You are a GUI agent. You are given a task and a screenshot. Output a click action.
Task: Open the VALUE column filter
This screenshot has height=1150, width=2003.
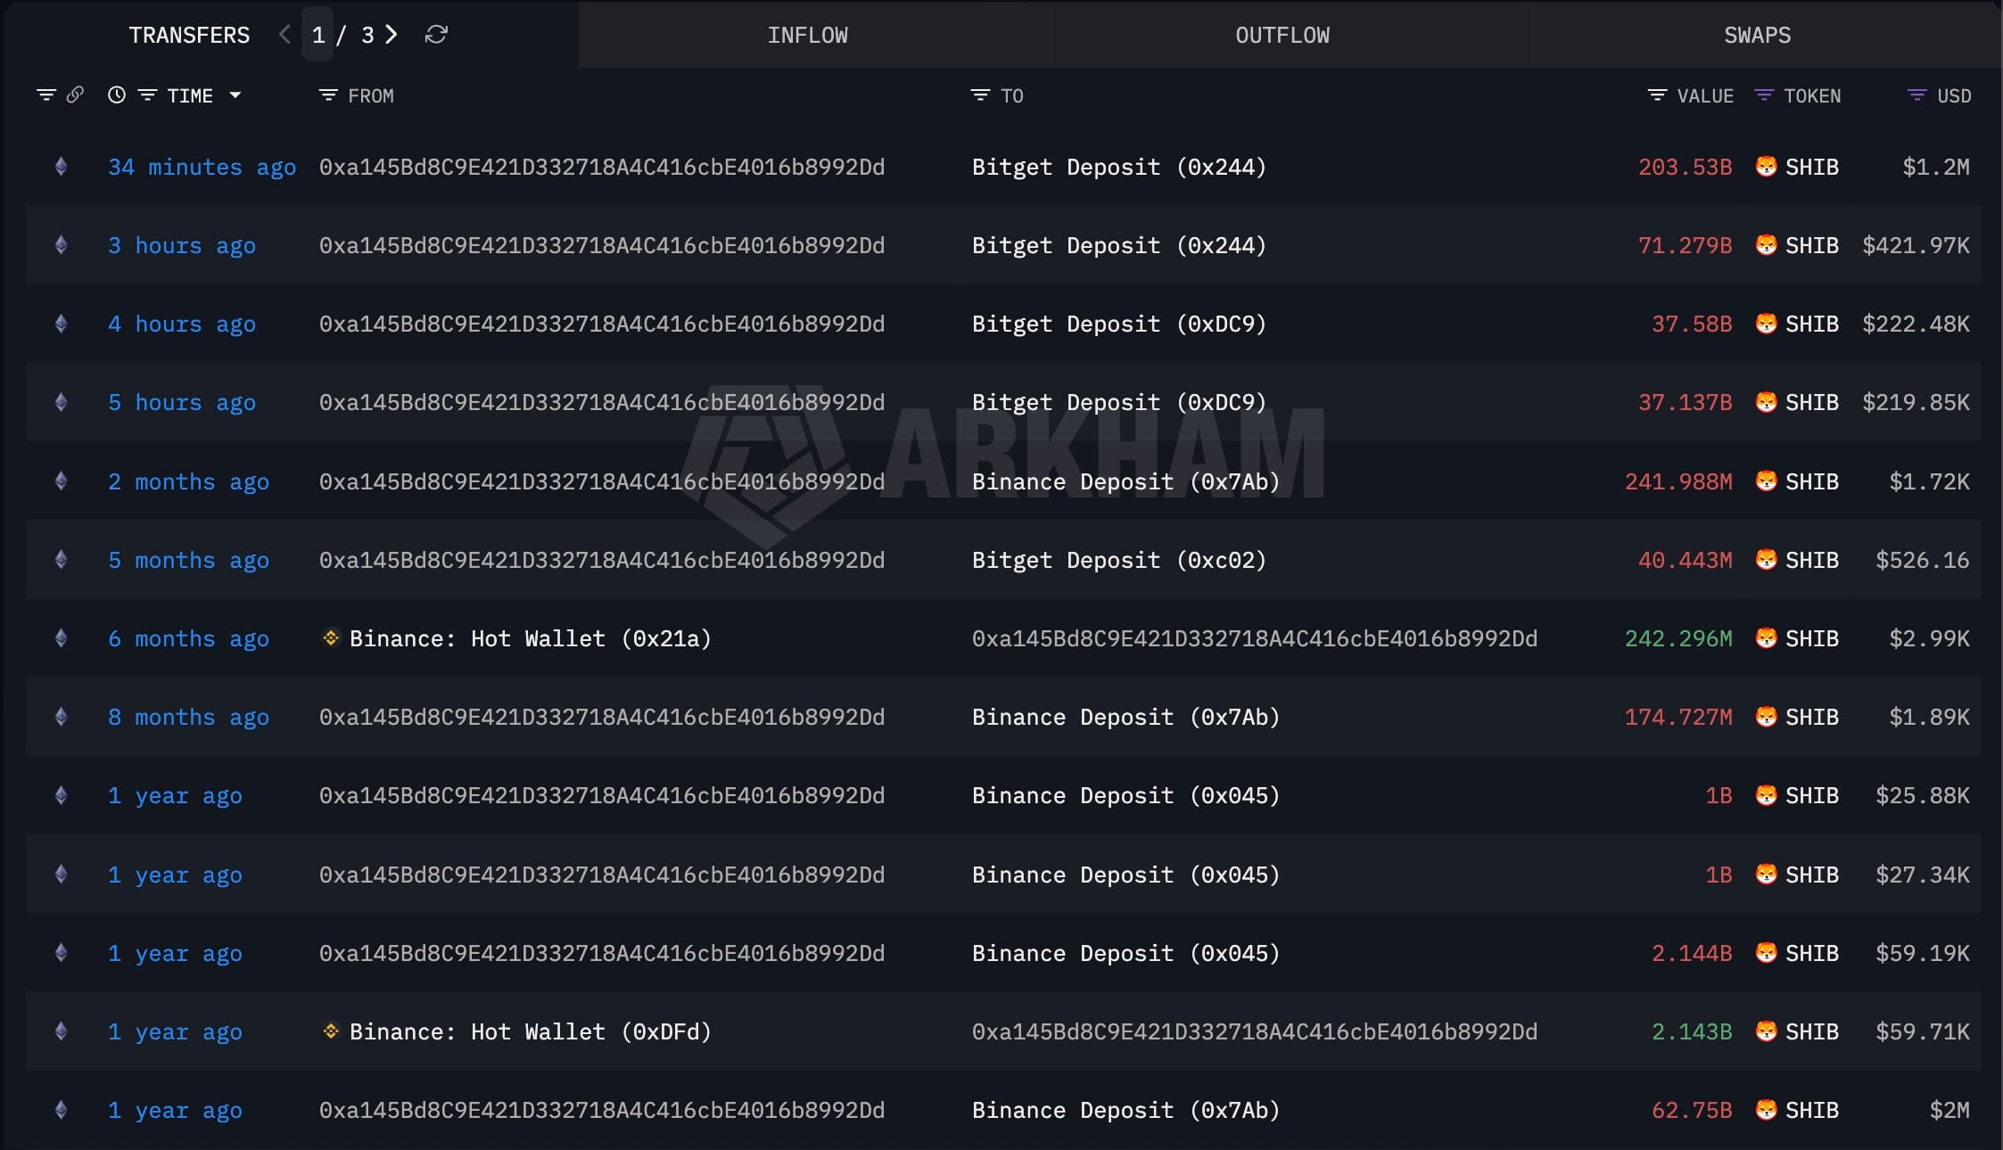1657,95
